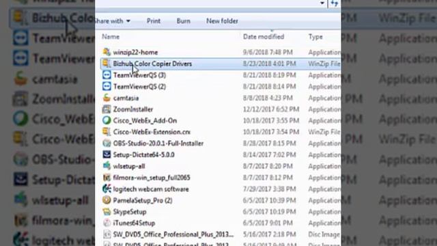Select the camtasia file name

(126, 98)
